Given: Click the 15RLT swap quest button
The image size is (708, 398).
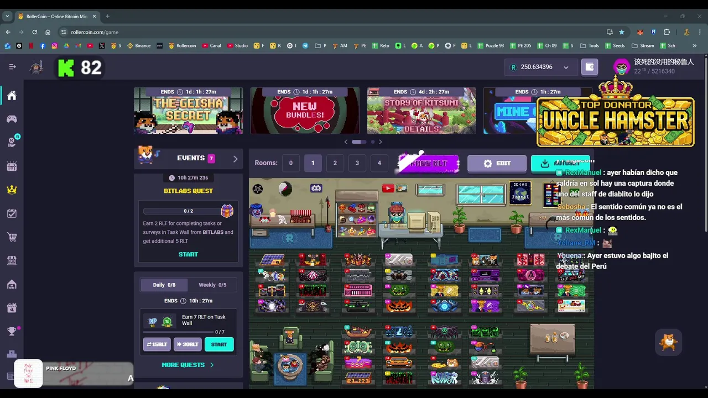Looking at the screenshot, I should pos(157,344).
